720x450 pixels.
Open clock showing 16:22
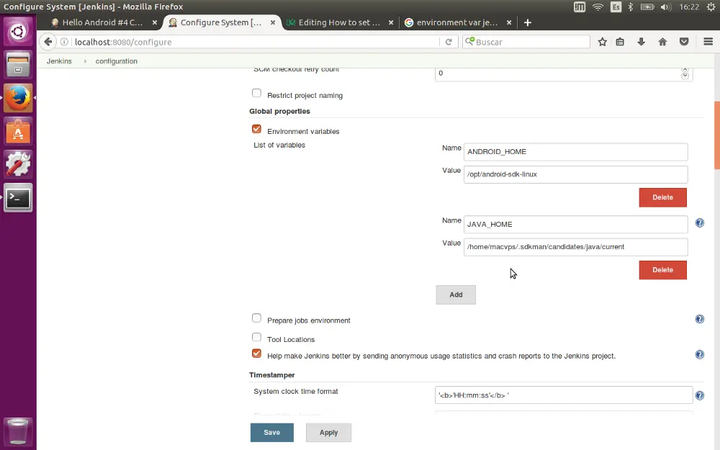pyautogui.click(x=689, y=7)
